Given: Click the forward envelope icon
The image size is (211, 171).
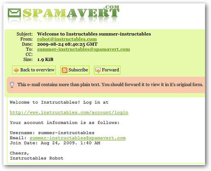Looking at the screenshot, I should [x=98, y=70].
